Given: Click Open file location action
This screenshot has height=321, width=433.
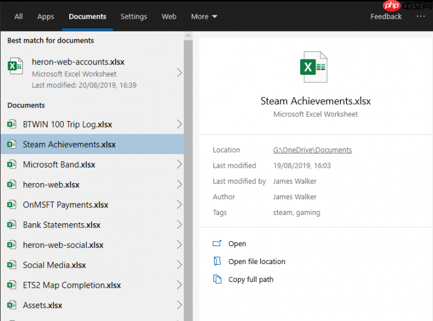Looking at the screenshot, I should click(257, 262).
